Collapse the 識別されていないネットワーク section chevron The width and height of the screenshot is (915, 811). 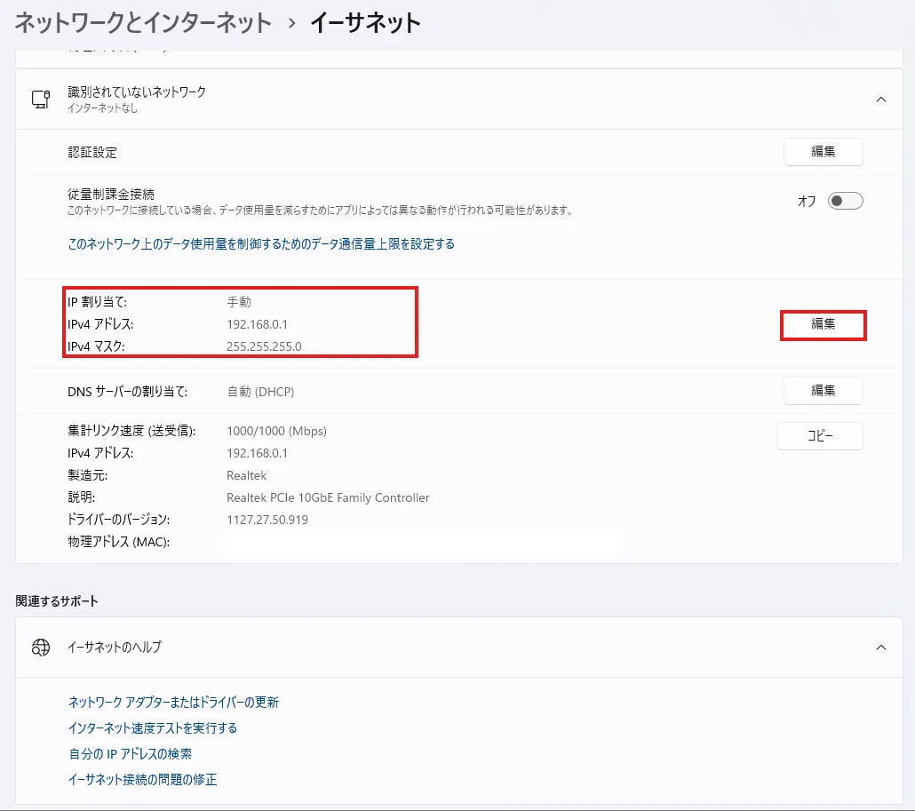(881, 99)
